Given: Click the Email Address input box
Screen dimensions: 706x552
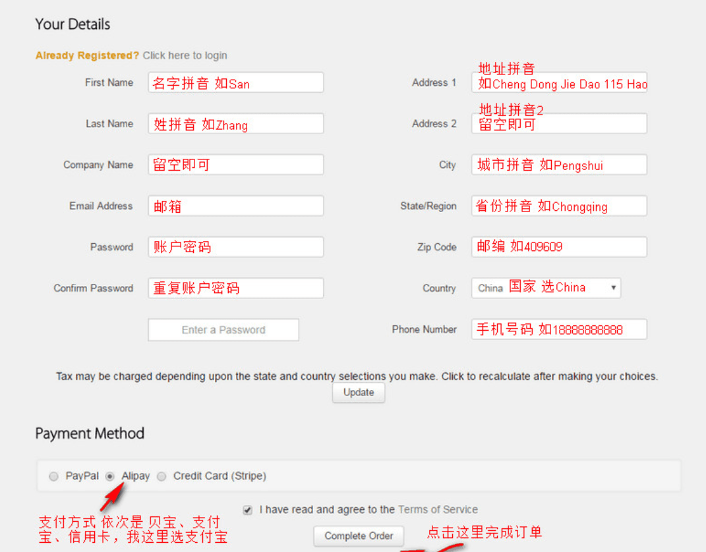Looking at the screenshot, I should [235, 206].
